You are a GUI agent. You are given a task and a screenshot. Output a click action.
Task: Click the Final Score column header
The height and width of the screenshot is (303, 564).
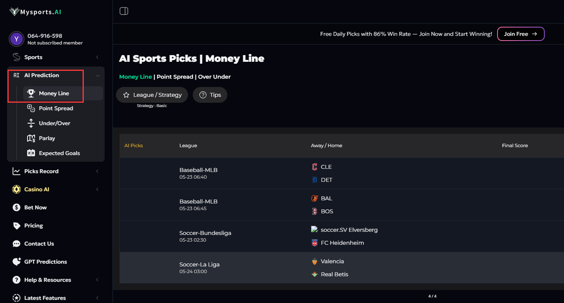tap(515, 146)
